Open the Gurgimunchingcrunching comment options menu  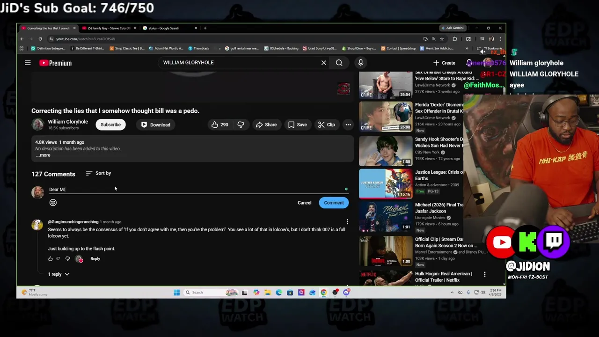tap(347, 222)
